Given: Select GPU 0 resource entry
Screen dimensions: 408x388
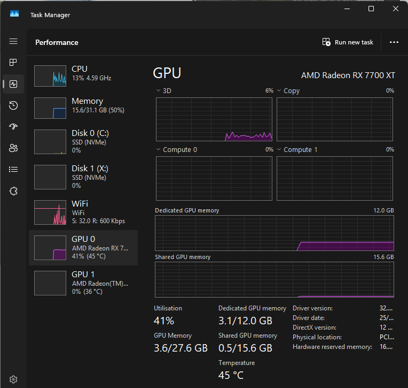Looking at the screenshot, I should [x=83, y=248].
